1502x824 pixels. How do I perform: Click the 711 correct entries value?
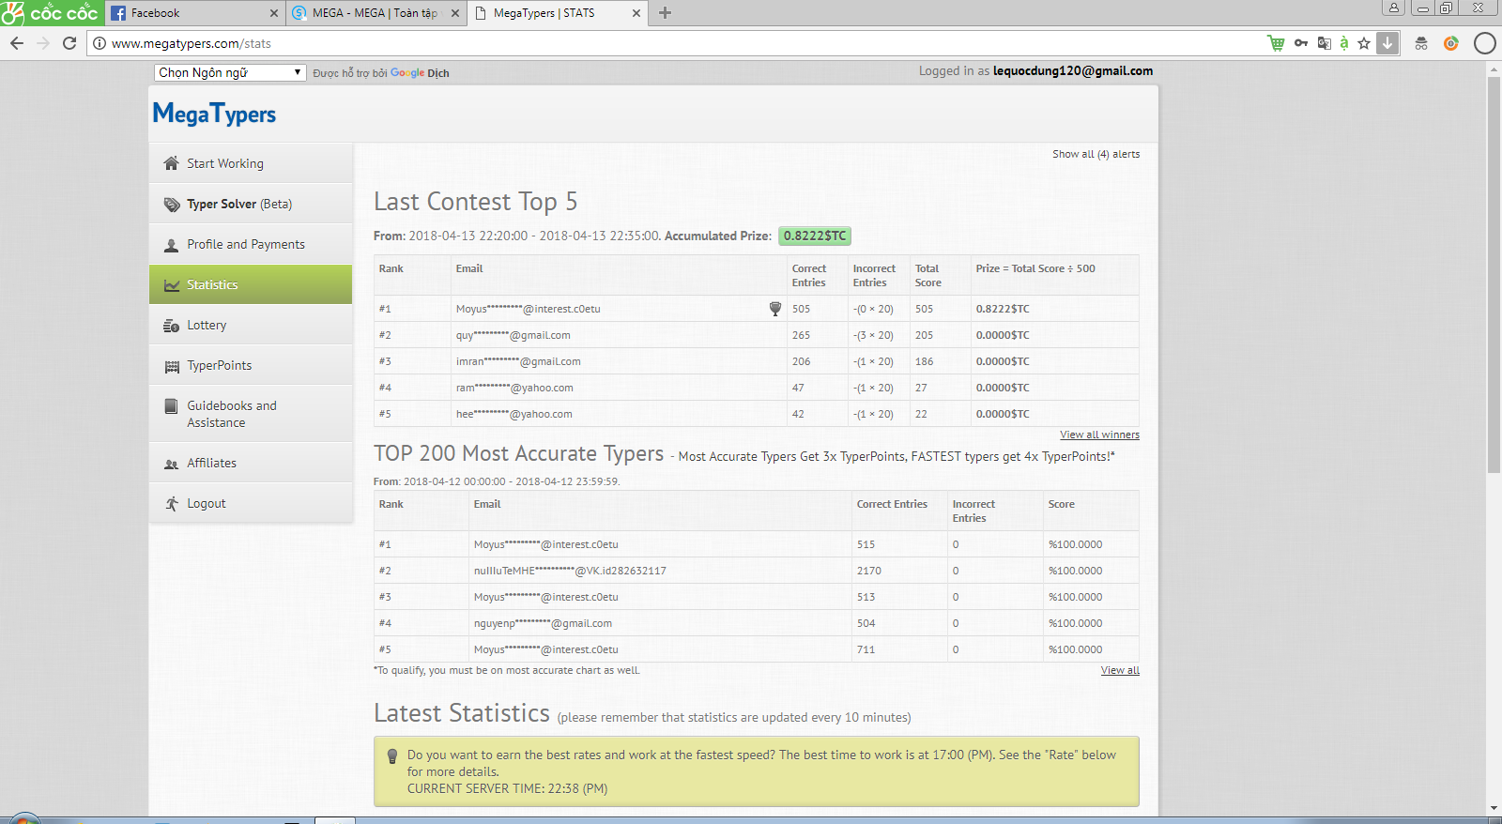pos(866,649)
